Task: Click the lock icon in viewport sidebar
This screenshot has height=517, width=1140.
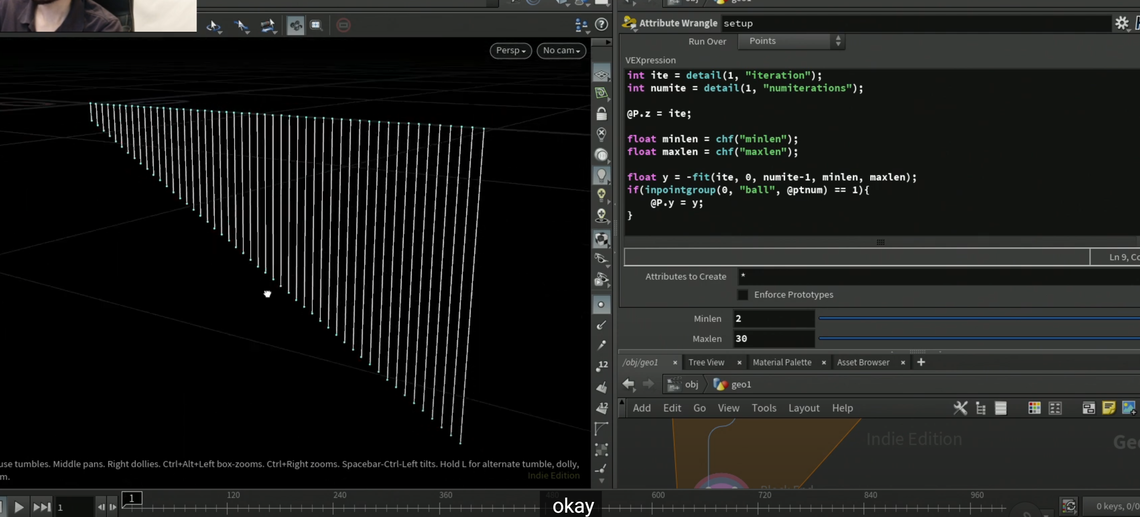Action: 601,114
